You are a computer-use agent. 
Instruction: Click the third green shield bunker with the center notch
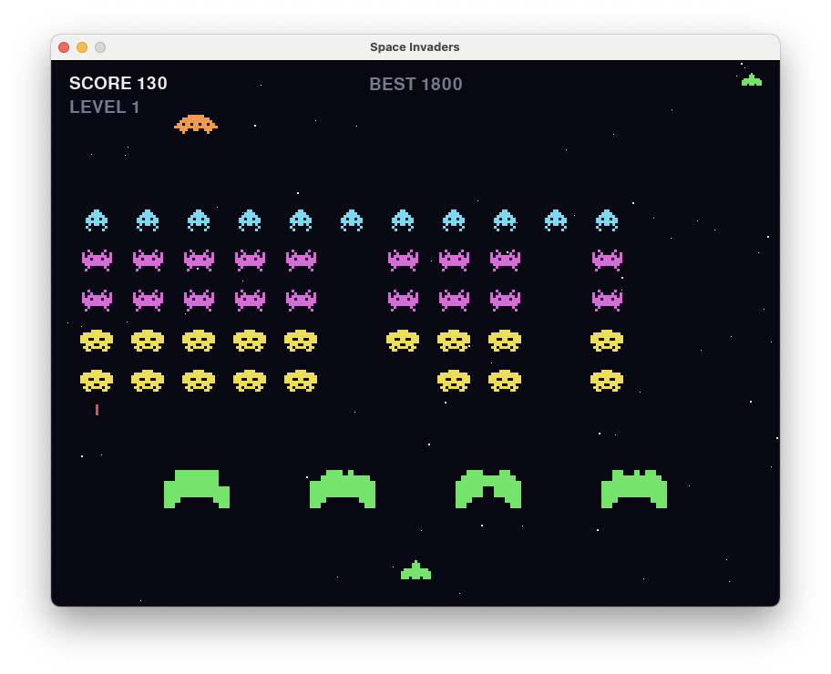pos(488,489)
